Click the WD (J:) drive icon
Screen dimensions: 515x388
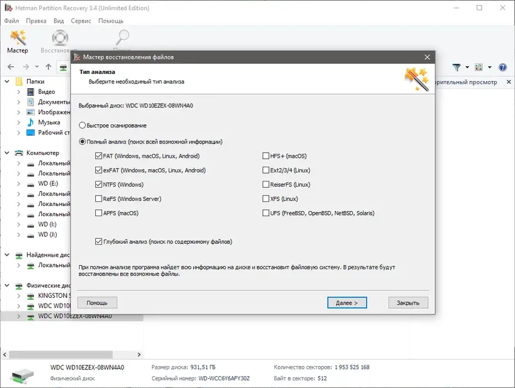point(30,235)
